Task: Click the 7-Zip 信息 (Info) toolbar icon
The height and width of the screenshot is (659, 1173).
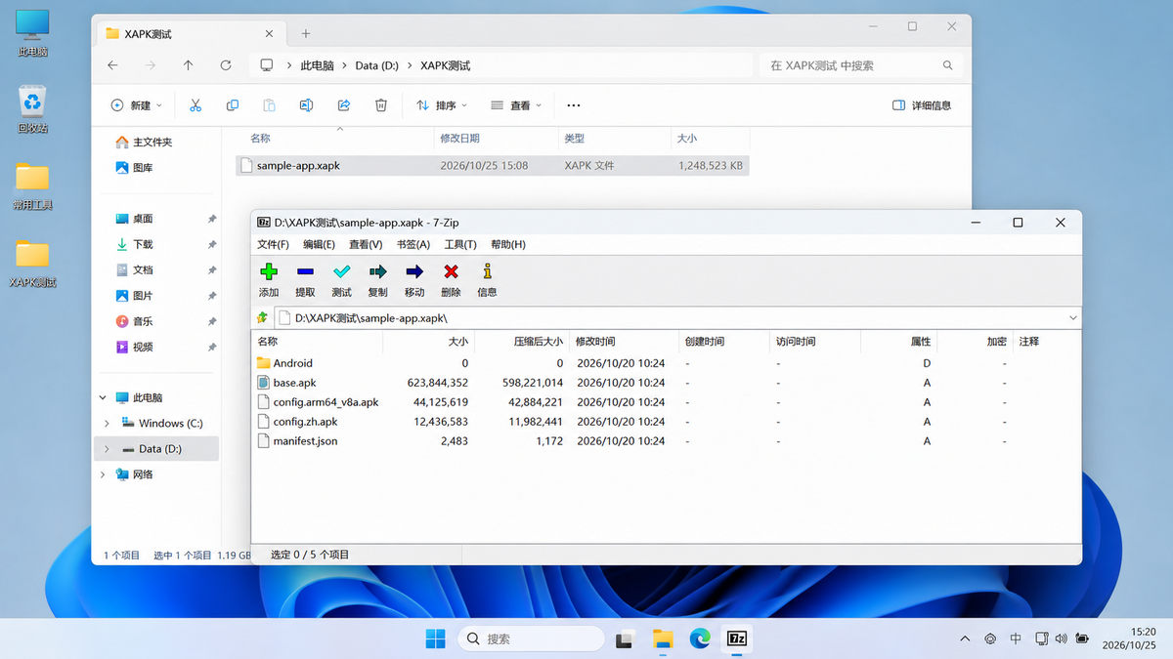Action: [487, 272]
